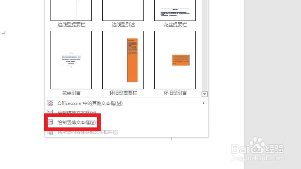Choose the 怀旧型引言 text box preset

point(175,60)
